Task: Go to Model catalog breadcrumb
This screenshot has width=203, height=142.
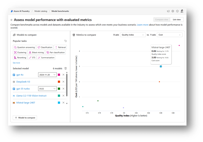Action: (x=41, y=11)
